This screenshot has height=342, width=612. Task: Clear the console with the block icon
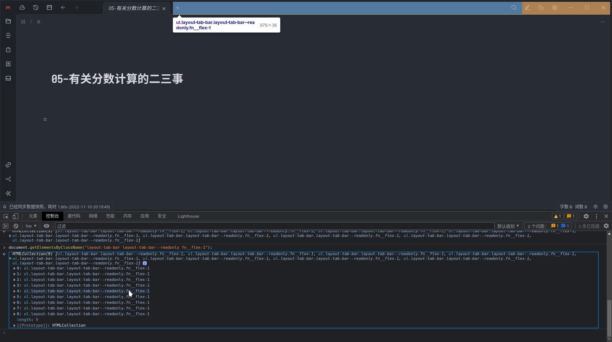tap(16, 226)
